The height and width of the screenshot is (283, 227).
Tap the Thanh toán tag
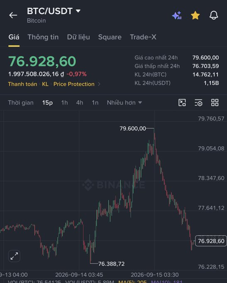click(22, 84)
